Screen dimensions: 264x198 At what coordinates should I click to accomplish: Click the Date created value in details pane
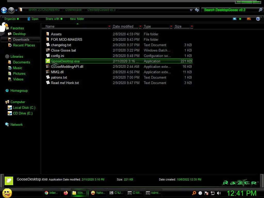[189, 179]
